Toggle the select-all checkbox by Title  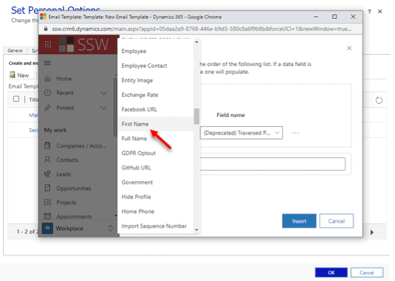click(16, 99)
